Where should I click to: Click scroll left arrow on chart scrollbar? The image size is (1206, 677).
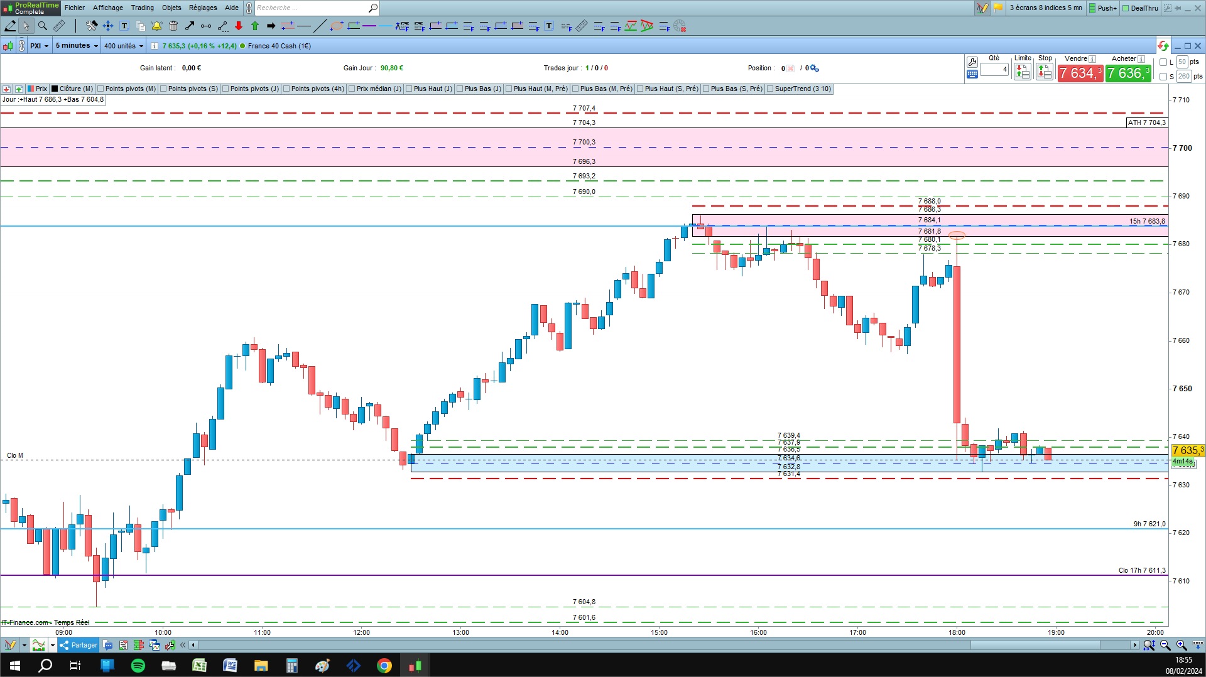pyautogui.click(x=193, y=645)
